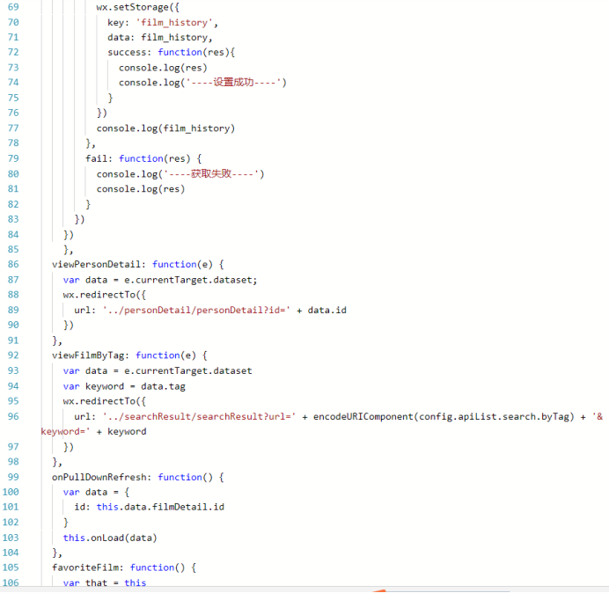Click console.log(res) on line 81
609x593 pixels.
pos(141,189)
